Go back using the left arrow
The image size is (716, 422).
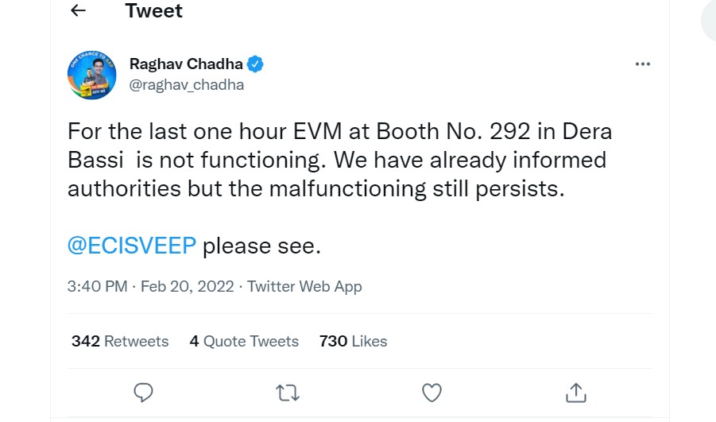pos(77,10)
